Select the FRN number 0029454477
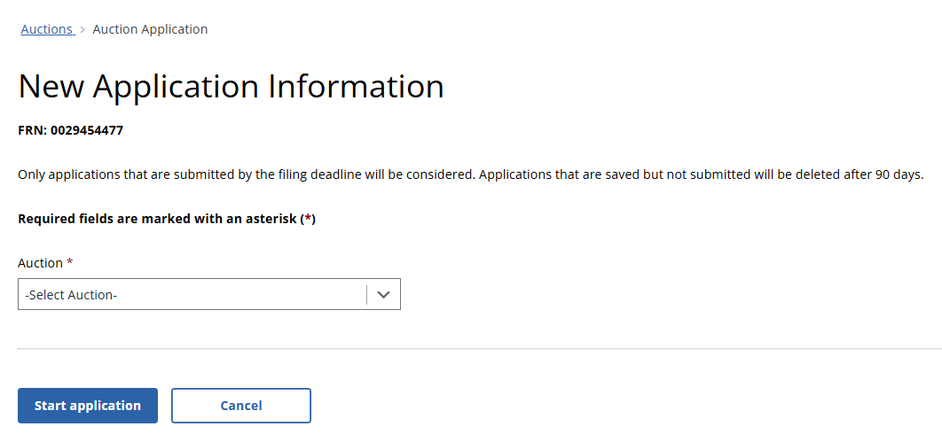The width and height of the screenshot is (942, 434). (87, 130)
